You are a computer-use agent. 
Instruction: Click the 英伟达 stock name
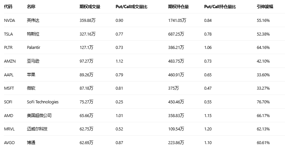coord(33,21)
